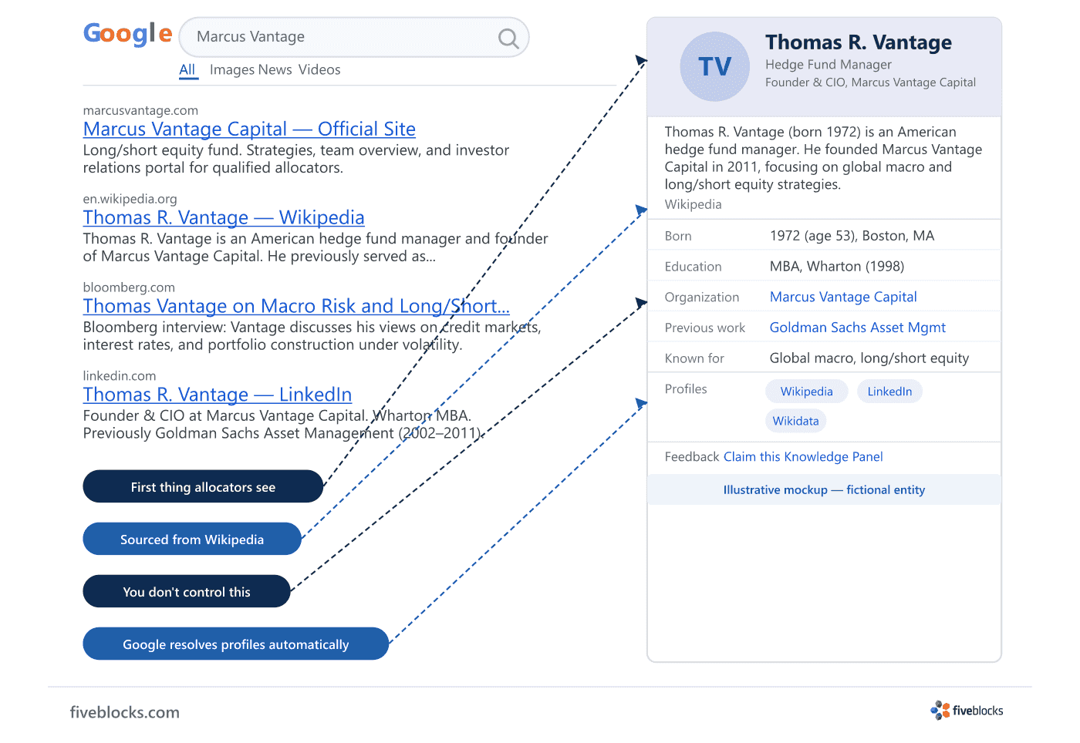
Task: Click the Previous work row label
Action: 705,328
